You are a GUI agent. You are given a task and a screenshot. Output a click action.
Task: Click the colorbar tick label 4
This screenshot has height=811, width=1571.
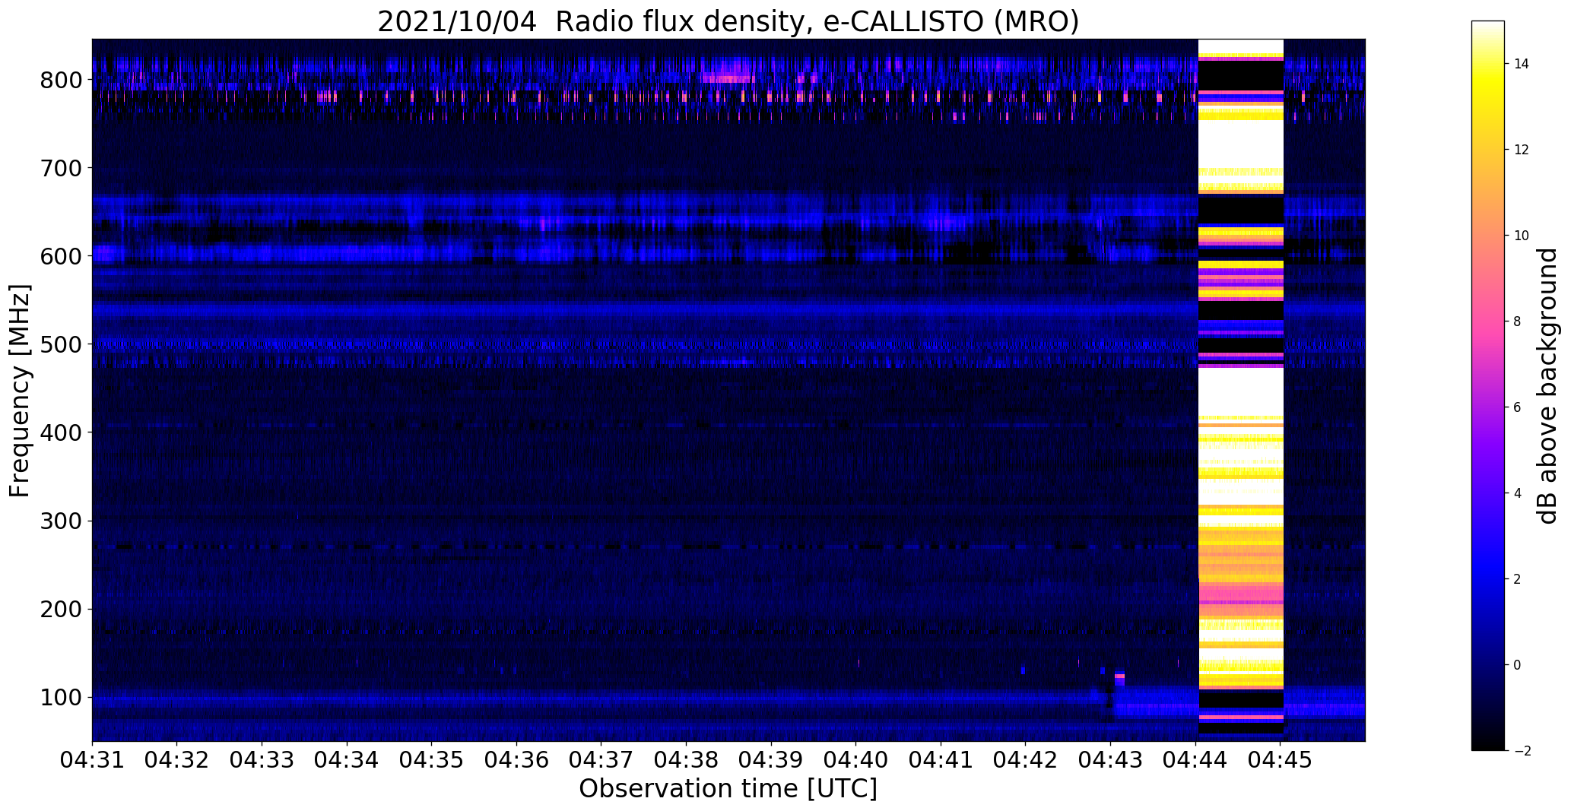click(x=1518, y=493)
